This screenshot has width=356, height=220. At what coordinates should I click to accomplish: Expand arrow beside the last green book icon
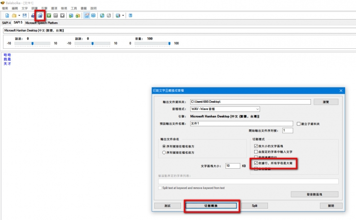(x=123, y=16)
